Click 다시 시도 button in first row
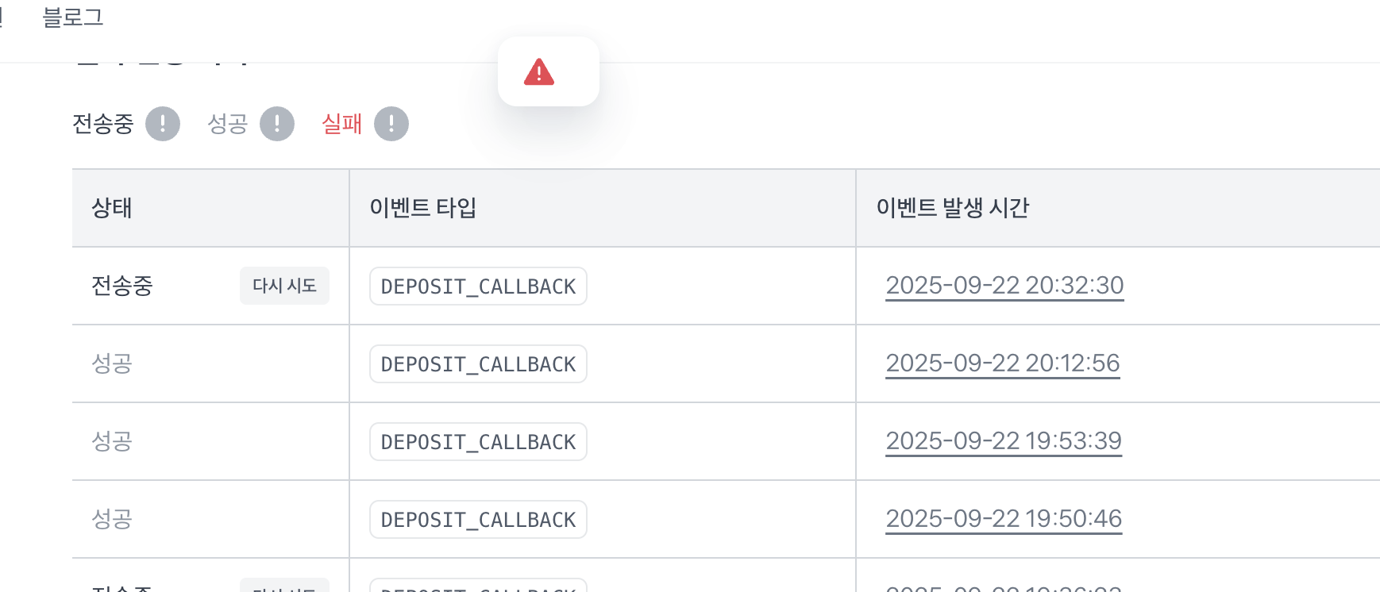Screen dimensions: 1380x592 click(284, 286)
